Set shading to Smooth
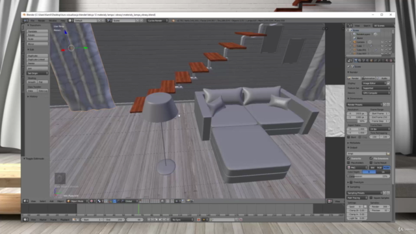This screenshot has width=416, height=234. [32, 82]
